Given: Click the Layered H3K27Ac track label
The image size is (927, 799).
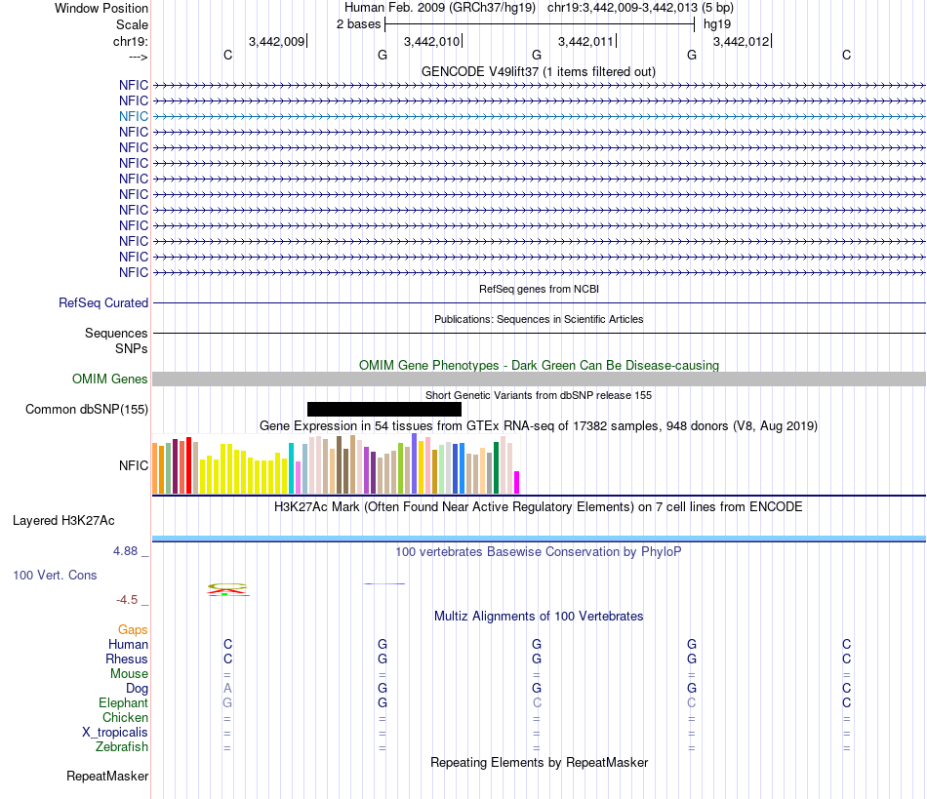Looking at the screenshot, I should click(x=63, y=521).
